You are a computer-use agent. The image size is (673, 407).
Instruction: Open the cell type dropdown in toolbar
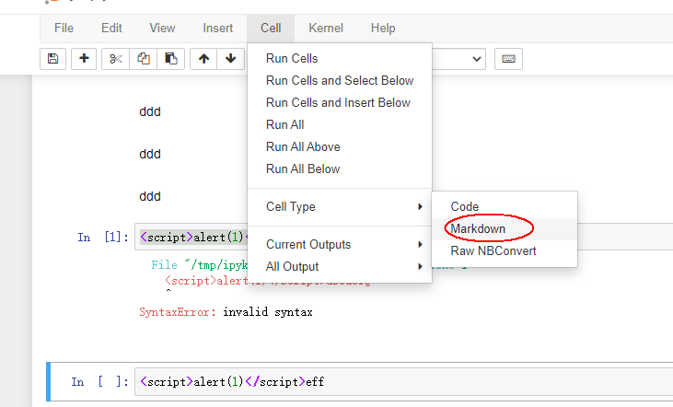(458, 59)
